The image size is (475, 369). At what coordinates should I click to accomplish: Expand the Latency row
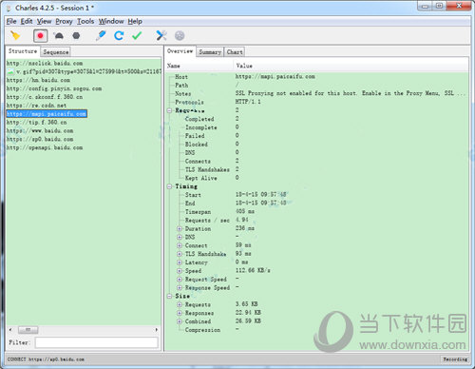coord(180,262)
